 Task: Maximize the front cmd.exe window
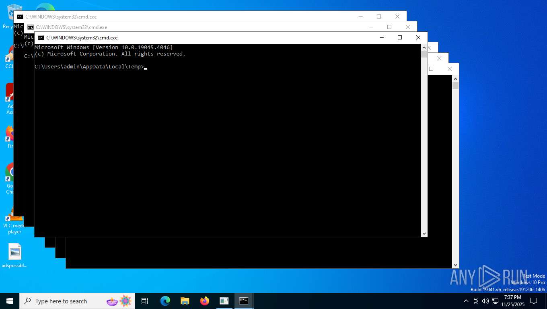tap(400, 37)
